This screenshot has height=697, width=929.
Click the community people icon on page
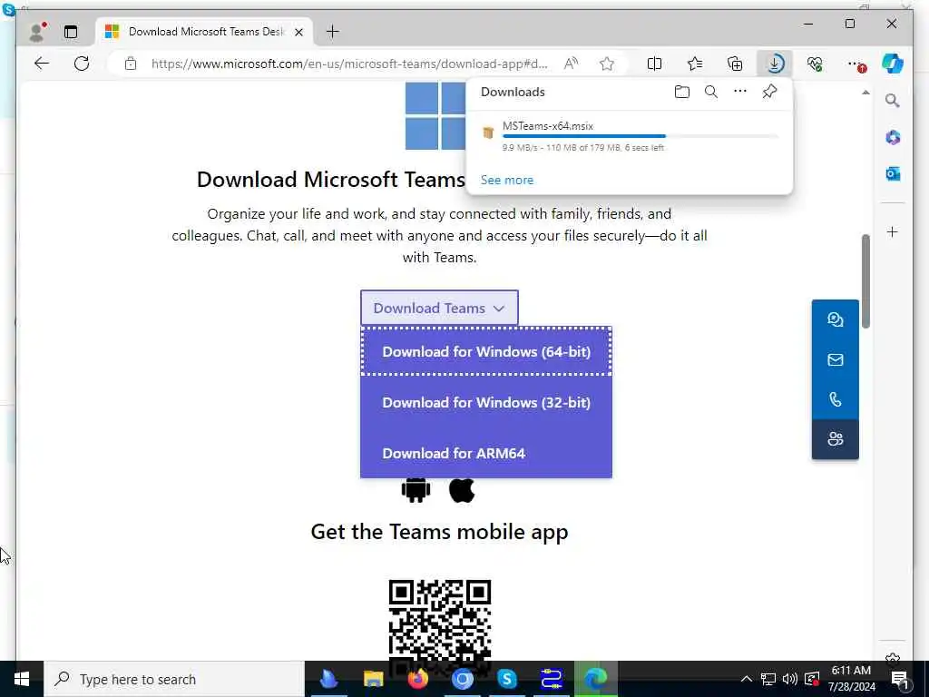click(836, 439)
